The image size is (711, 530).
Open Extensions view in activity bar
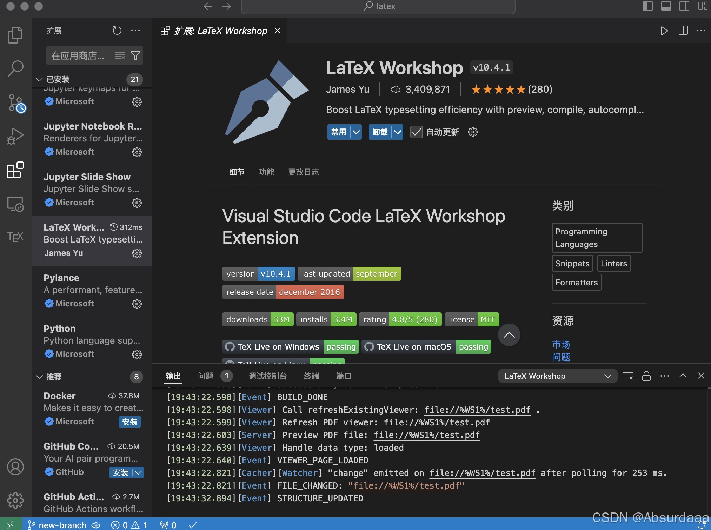tap(15, 170)
